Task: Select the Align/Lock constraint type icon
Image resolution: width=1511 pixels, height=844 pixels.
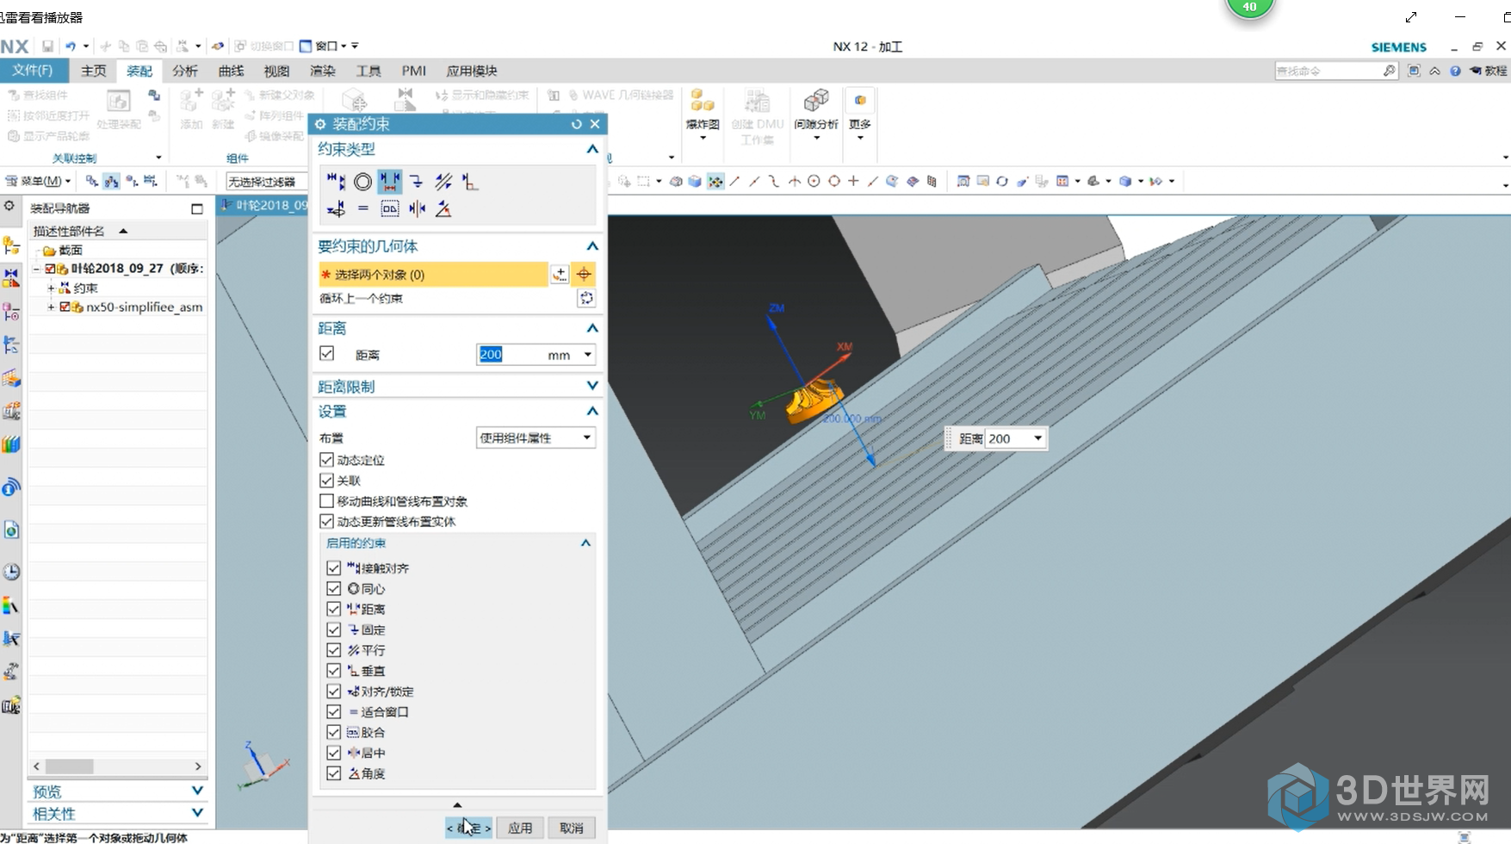Action: [336, 208]
